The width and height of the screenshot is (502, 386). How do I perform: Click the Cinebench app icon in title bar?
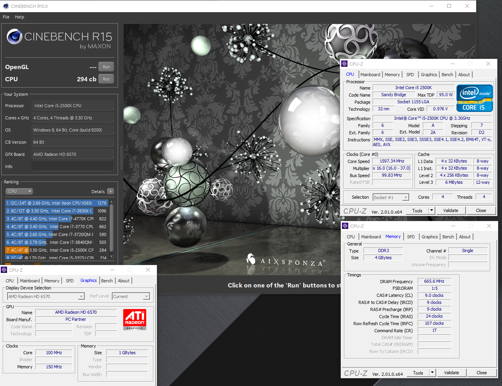point(5,6)
